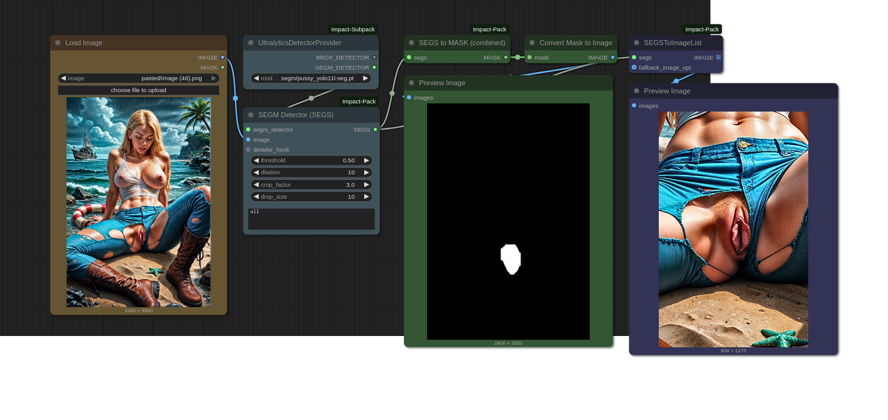
Task: Click the "808 × 1275" size text in purple preview
Action: tap(734, 350)
